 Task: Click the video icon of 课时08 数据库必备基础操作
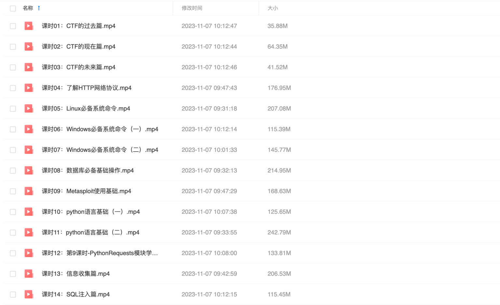[x=29, y=170]
